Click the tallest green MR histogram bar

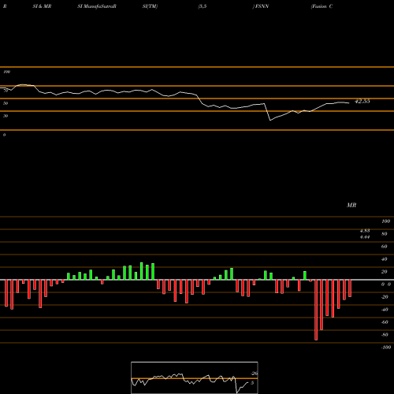142,271
